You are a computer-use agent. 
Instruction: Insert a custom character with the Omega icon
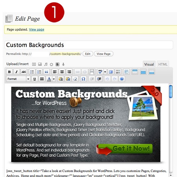pos(83,79)
